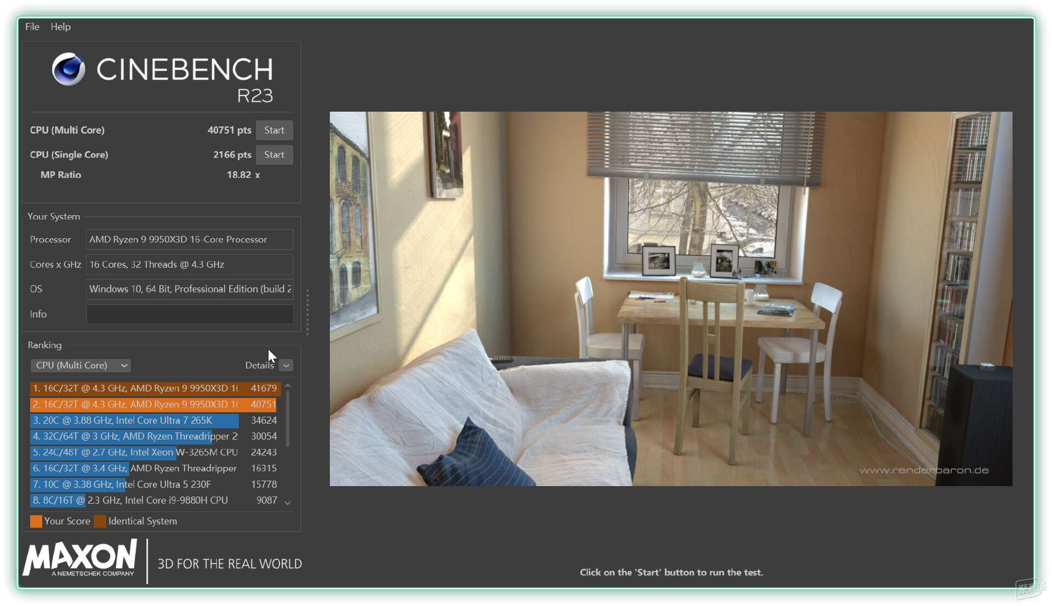Start the CPU Multi Core test
The height and width of the screenshot is (606, 1052).
[274, 130]
